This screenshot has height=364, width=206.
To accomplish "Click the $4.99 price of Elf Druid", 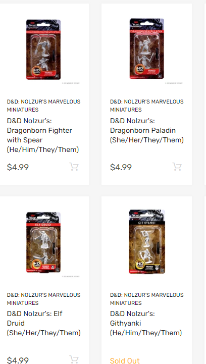I will point(18,360).
